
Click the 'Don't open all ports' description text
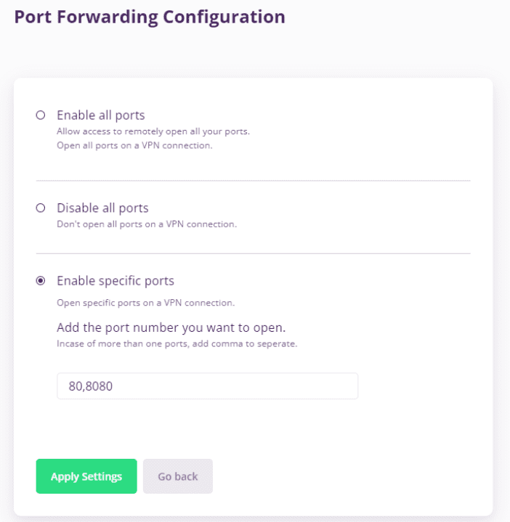tap(147, 224)
